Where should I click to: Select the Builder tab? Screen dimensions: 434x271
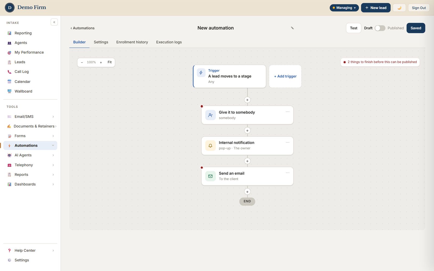tap(79, 42)
